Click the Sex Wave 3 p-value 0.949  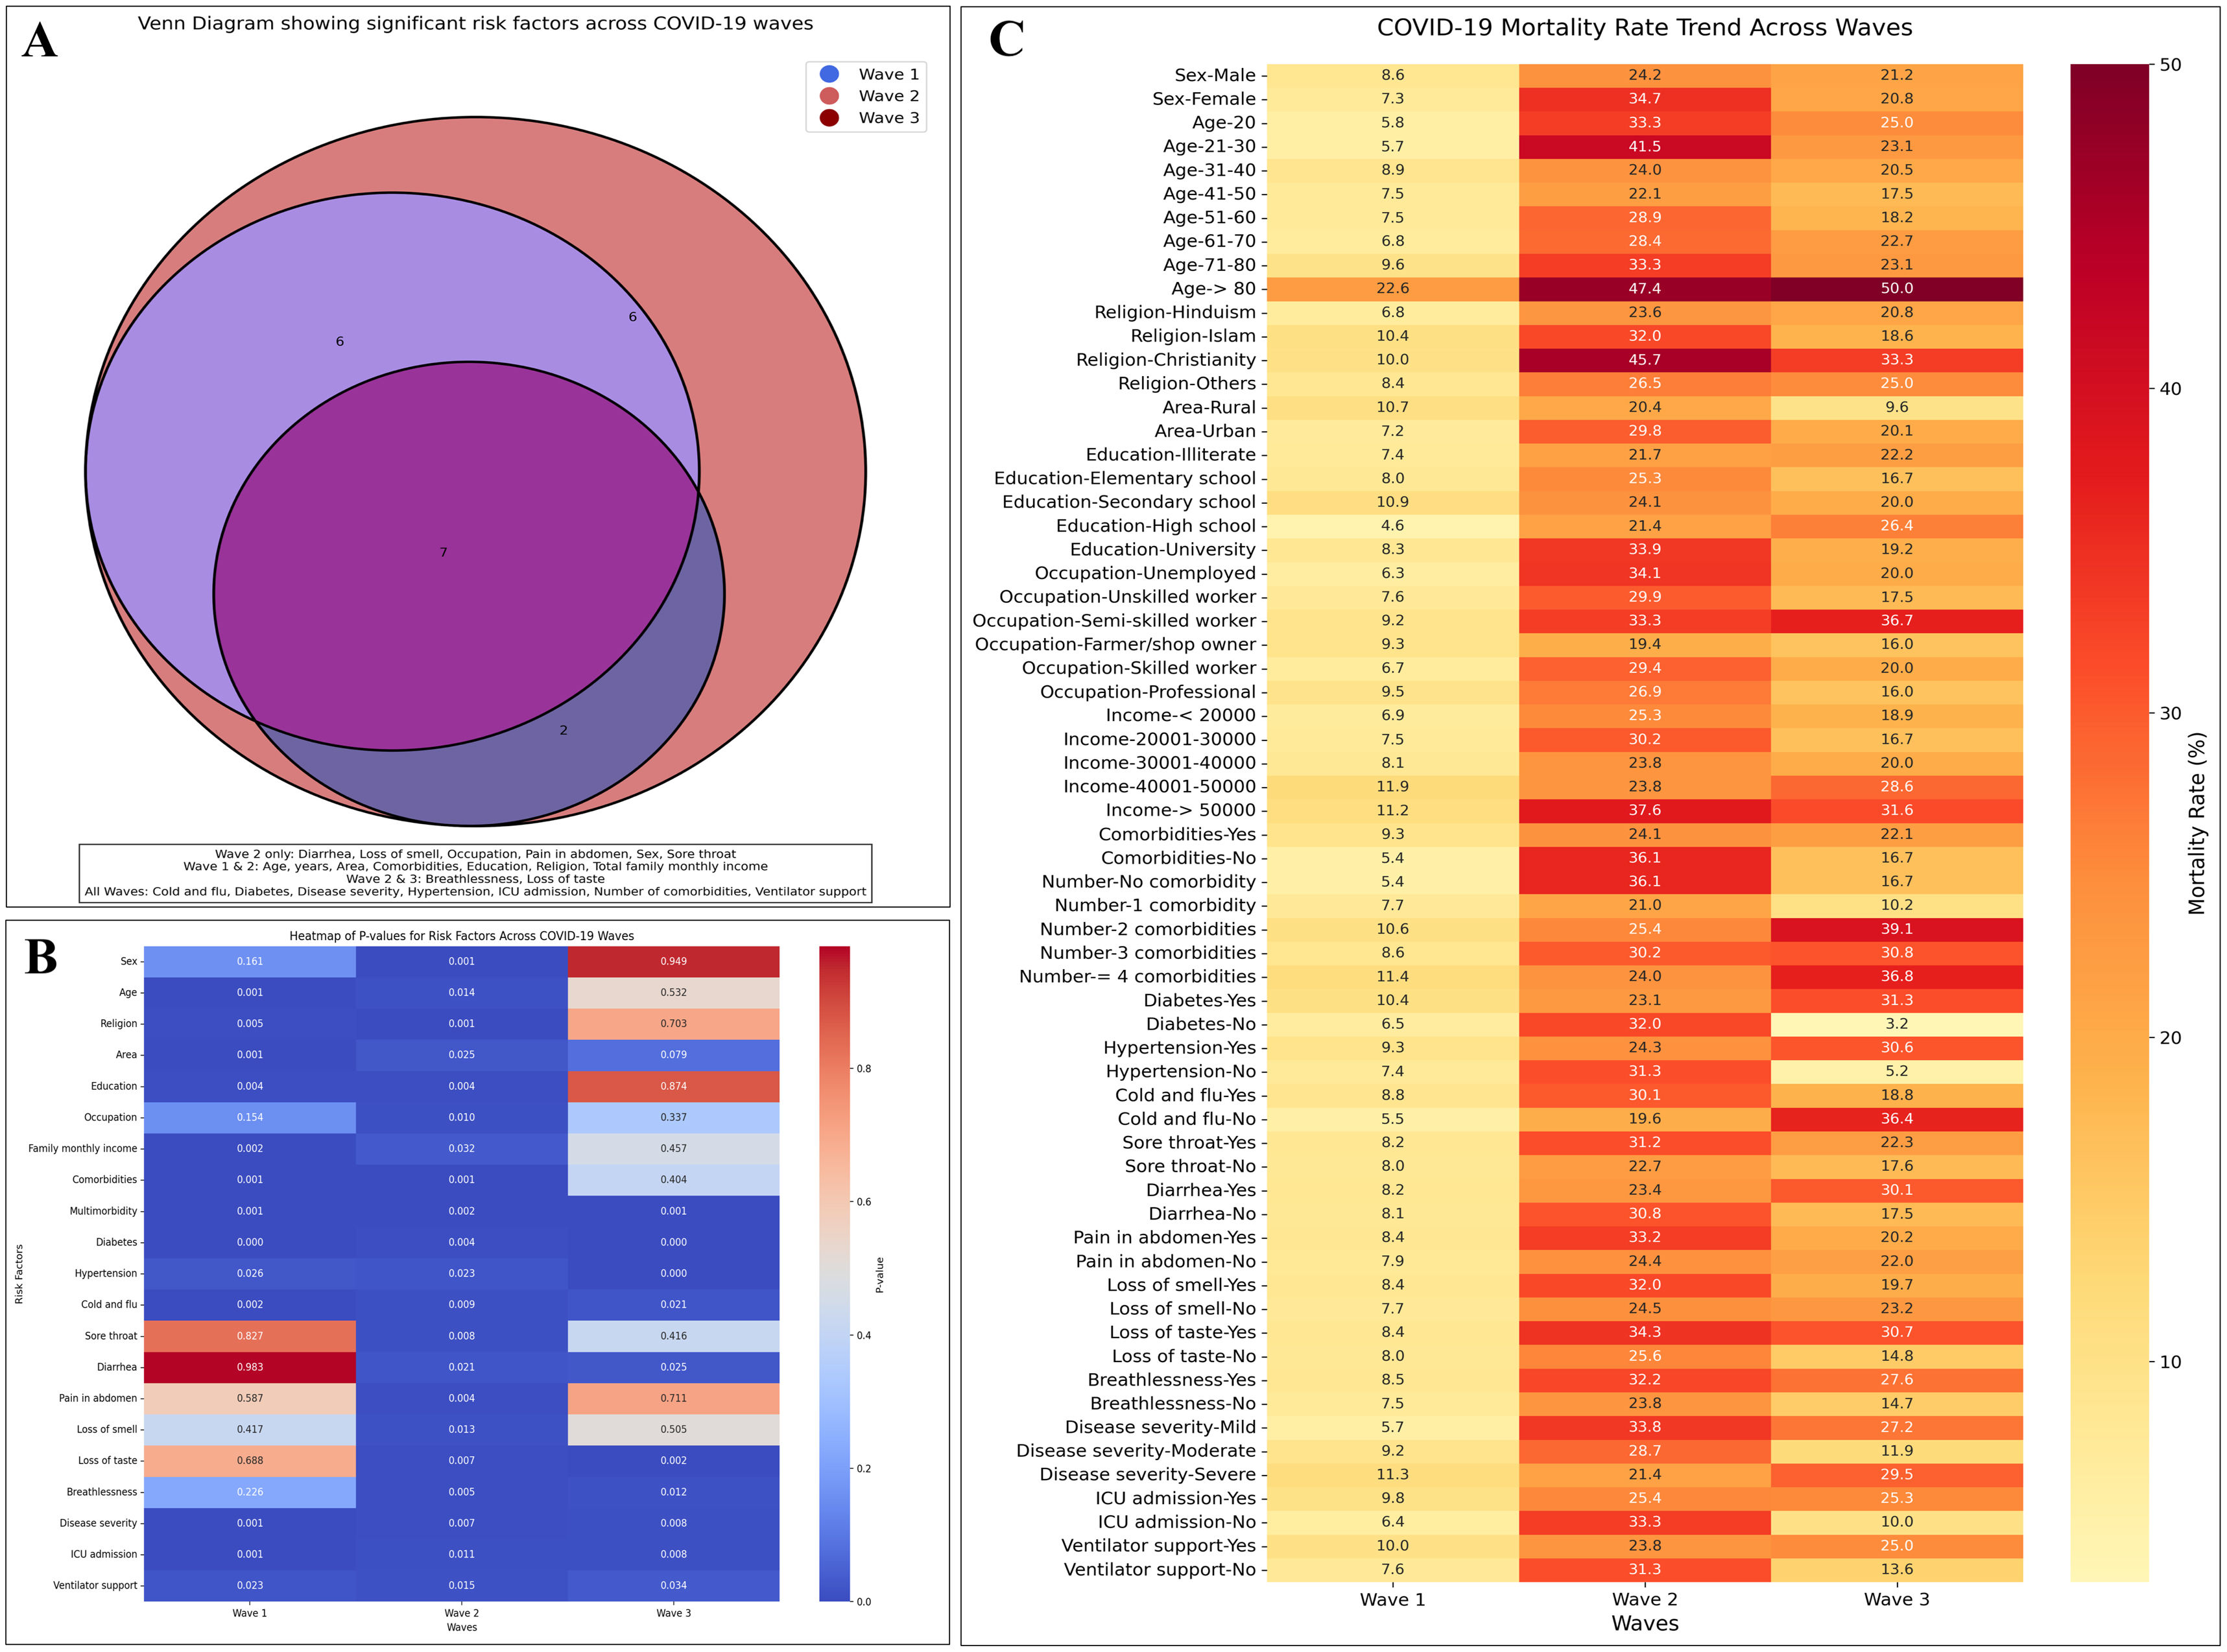tap(673, 961)
